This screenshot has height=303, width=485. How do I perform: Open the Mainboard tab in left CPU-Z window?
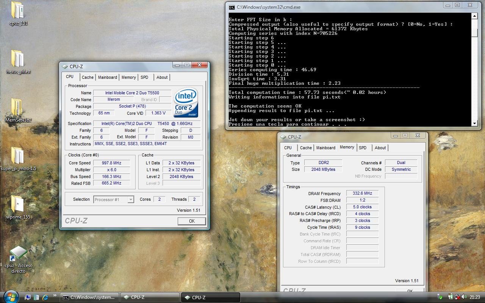[108, 77]
